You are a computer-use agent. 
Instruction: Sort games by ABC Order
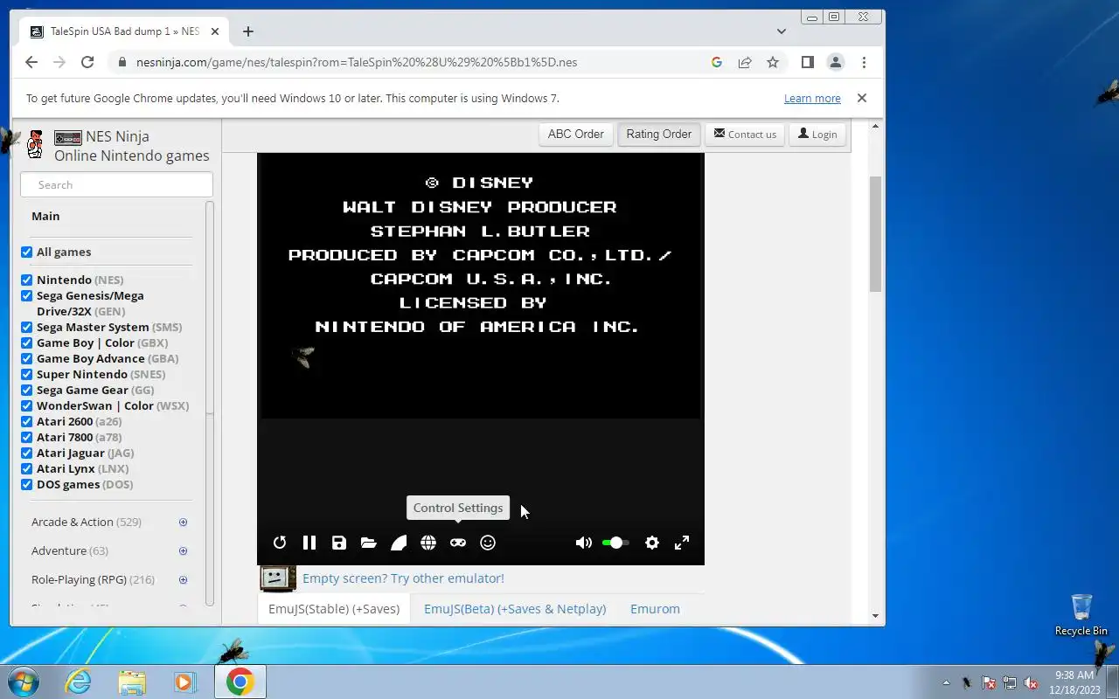point(575,134)
